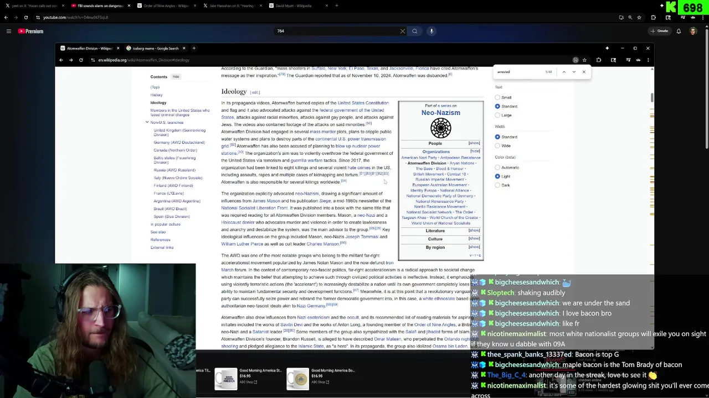The image size is (709, 398).
Task: Click the inner browser Wikipedia address bar
Action: tap(332, 60)
